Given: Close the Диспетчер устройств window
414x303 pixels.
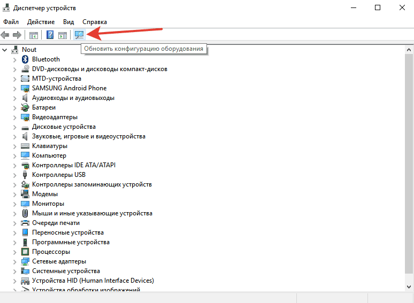Looking at the screenshot, I should pyautogui.click(x=402, y=7).
